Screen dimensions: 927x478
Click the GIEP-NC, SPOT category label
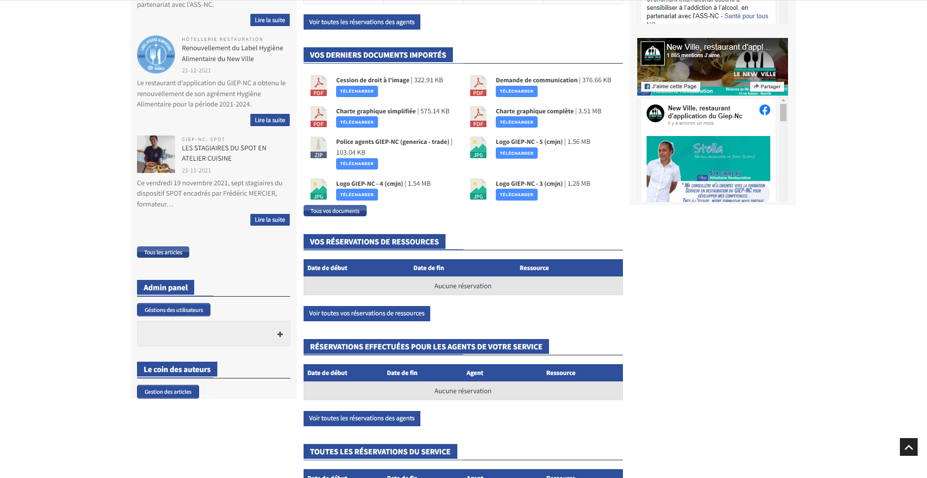(203, 139)
